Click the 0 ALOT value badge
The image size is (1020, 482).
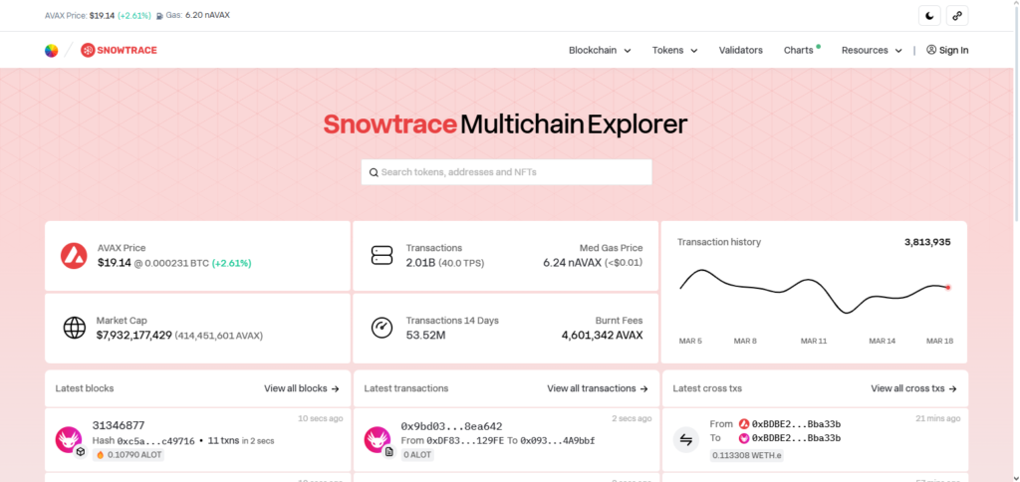click(x=417, y=455)
